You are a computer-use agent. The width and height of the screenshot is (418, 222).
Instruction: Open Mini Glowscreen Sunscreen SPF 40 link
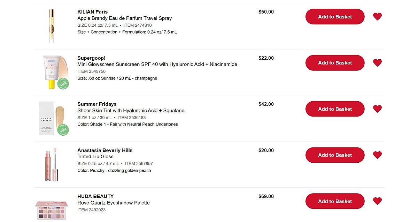pos(157,65)
